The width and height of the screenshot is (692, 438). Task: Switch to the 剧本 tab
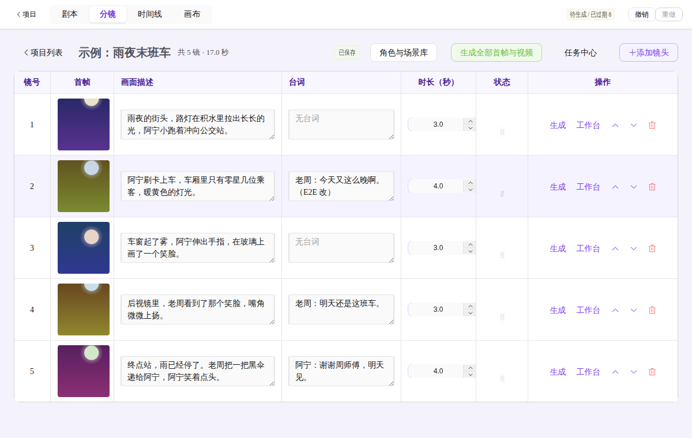click(70, 14)
